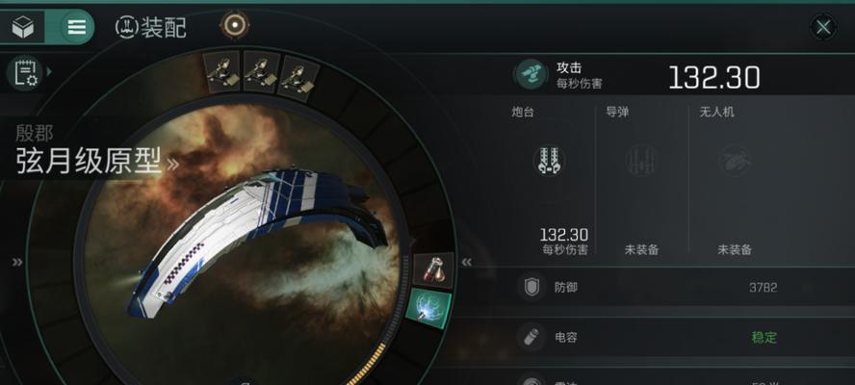The image size is (855, 385).
Task: Select the red canister module slot
Action: pos(433,269)
